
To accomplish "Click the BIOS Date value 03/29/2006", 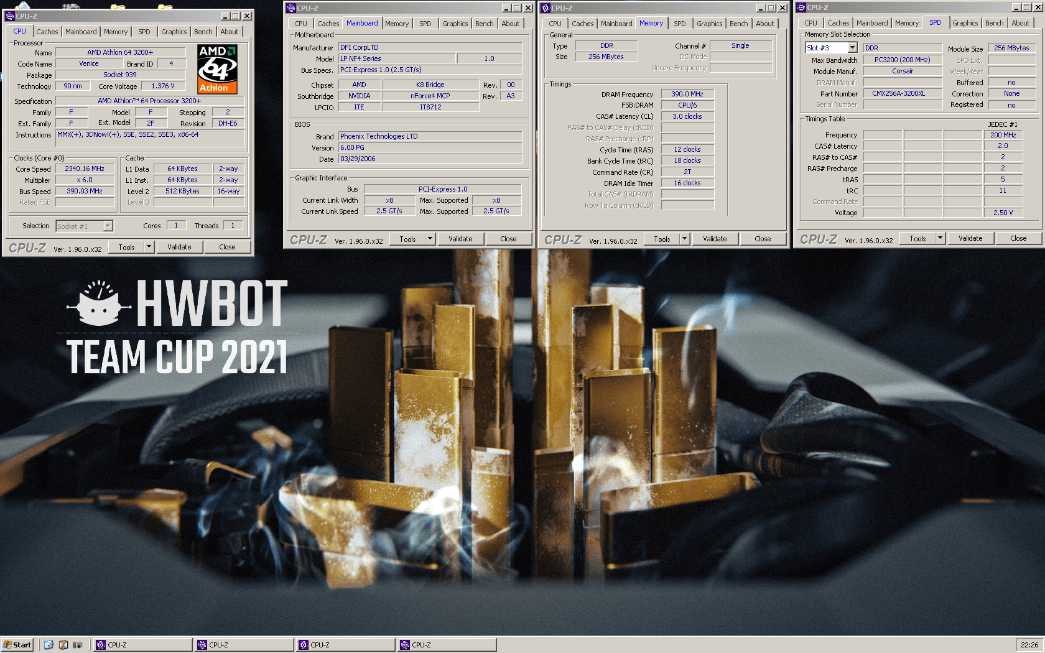I will tap(430, 159).
